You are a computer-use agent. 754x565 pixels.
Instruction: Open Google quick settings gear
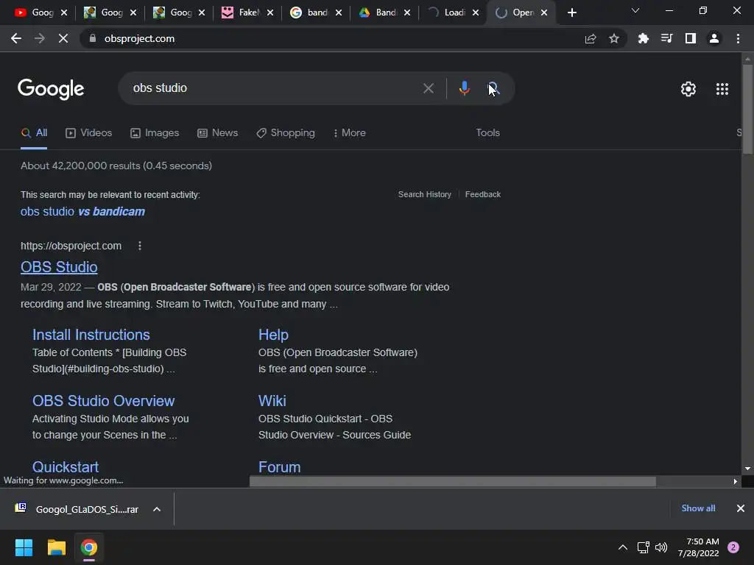(x=688, y=89)
